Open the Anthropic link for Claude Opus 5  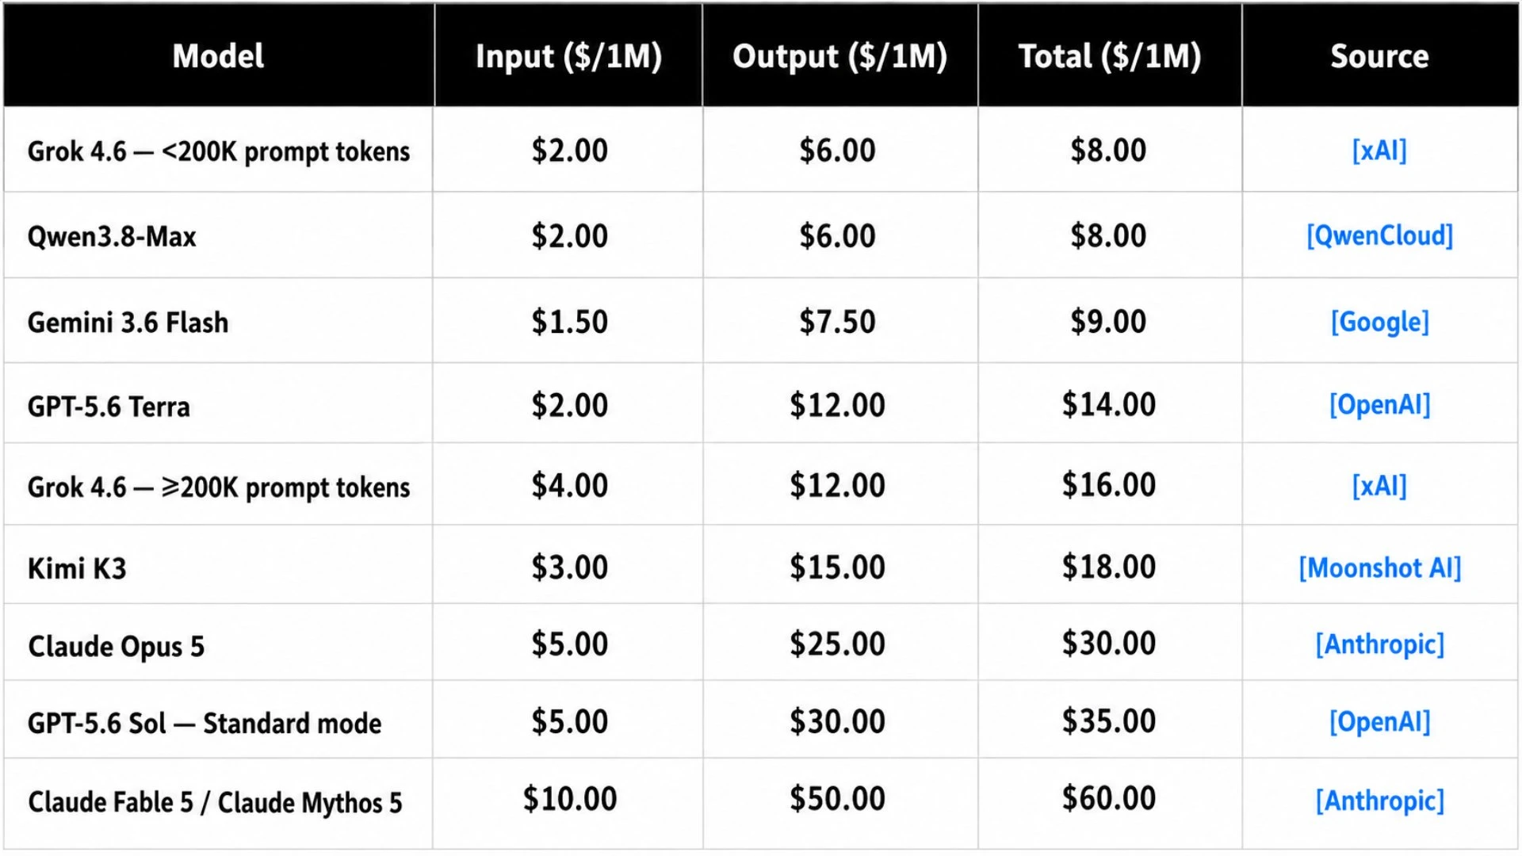coord(1379,644)
